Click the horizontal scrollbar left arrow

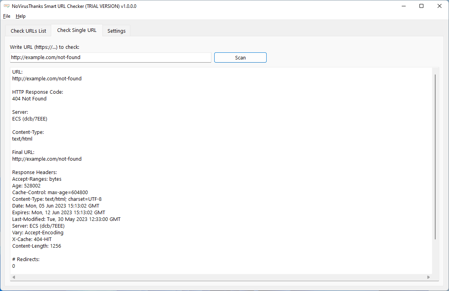click(x=14, y=277)
